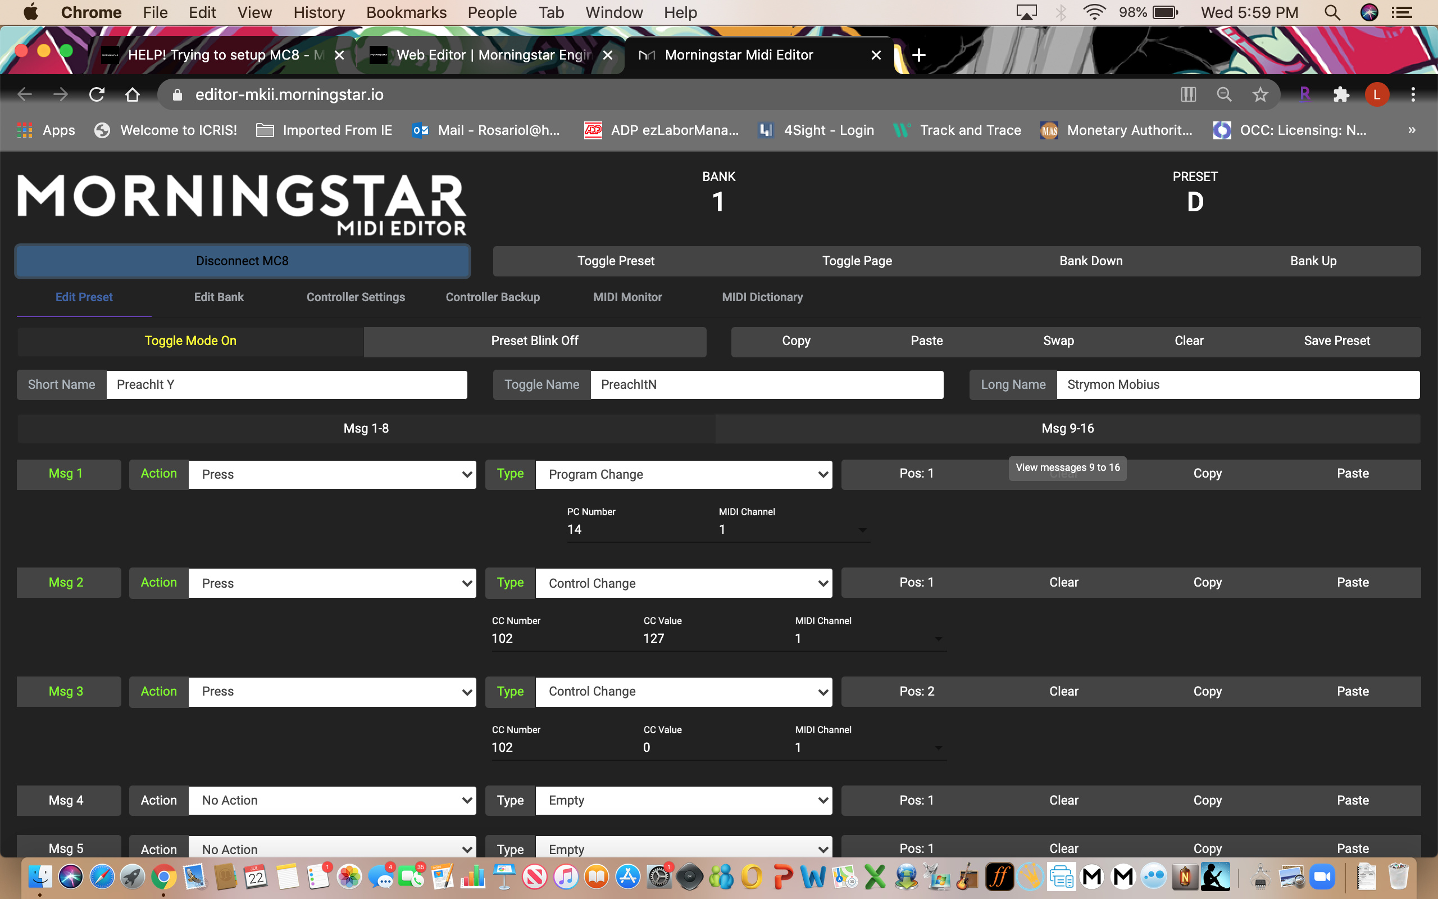Open Microsoft Word in the Dock
This screenshot has width=1438, height=899.
point(813,877)
